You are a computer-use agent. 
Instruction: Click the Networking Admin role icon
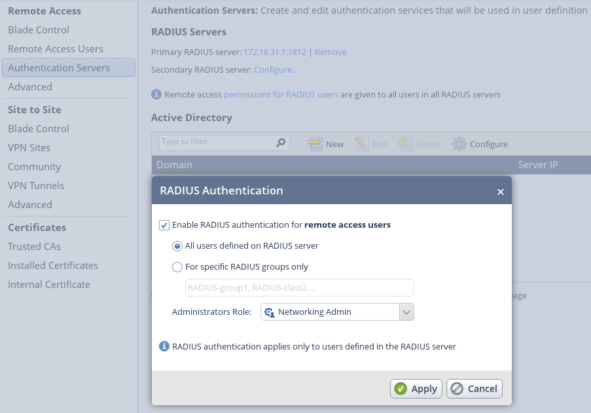coord(270,312)
